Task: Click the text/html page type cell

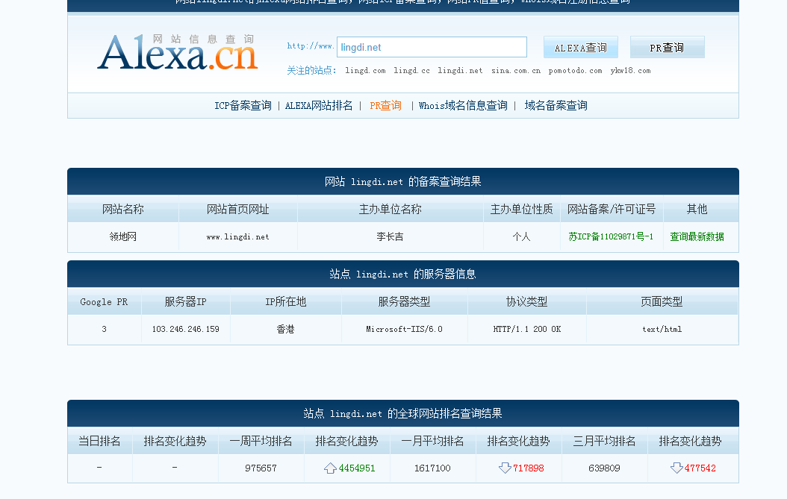Action: pos(662,330)
